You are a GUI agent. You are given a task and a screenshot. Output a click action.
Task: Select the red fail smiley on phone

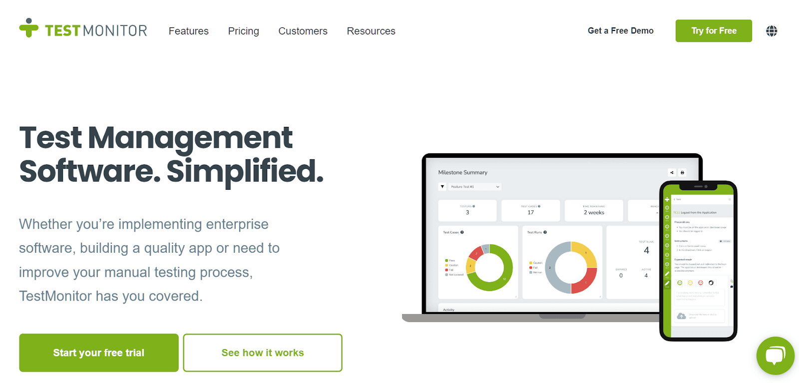point(701,283)
